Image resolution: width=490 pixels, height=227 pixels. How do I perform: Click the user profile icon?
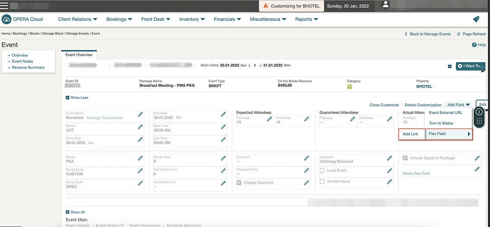pos(386,4)
